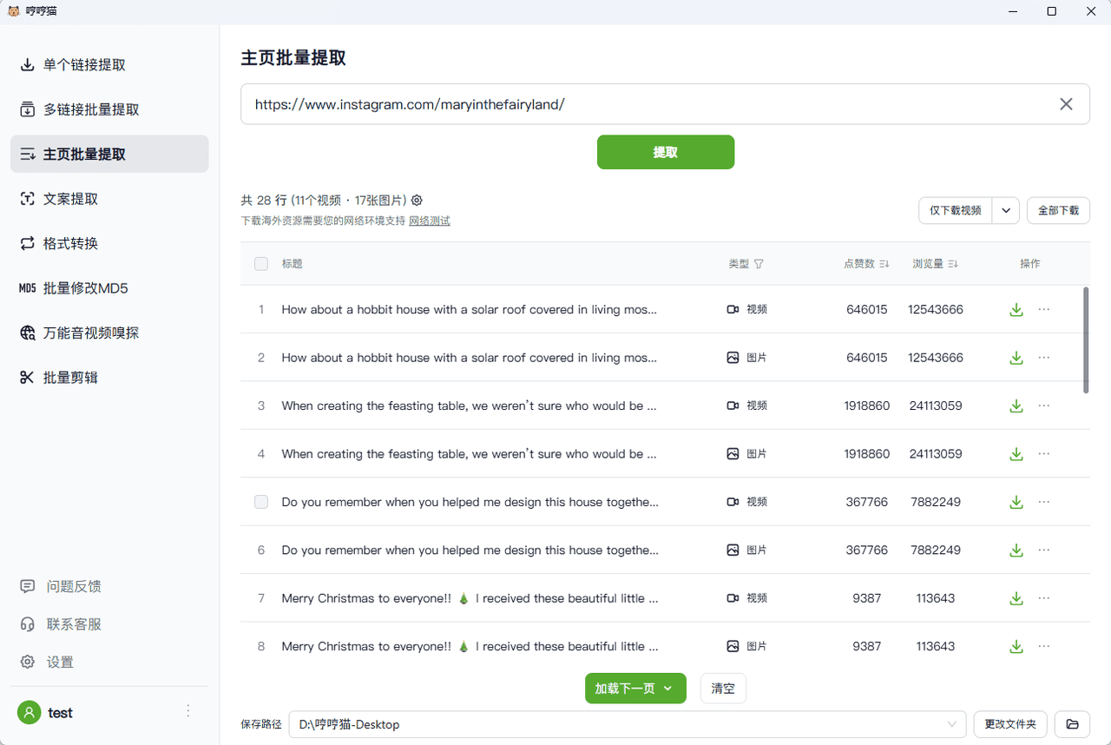1111x745 pixels.
Task: Open user menu dots beside test
Action: coord(188,711)
